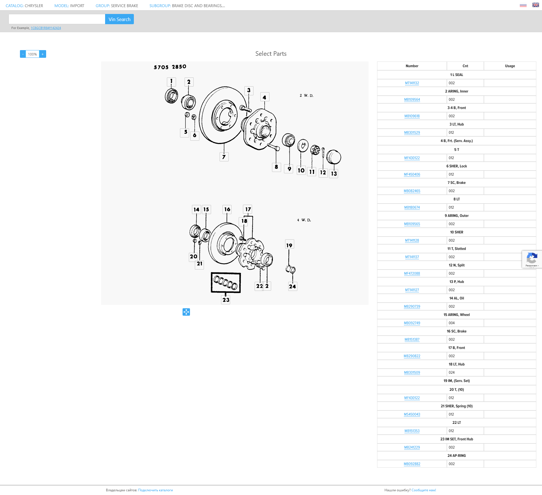Click the blue move/pan diagram icon
Screen dimensions: 542x495
pos(186,312)
